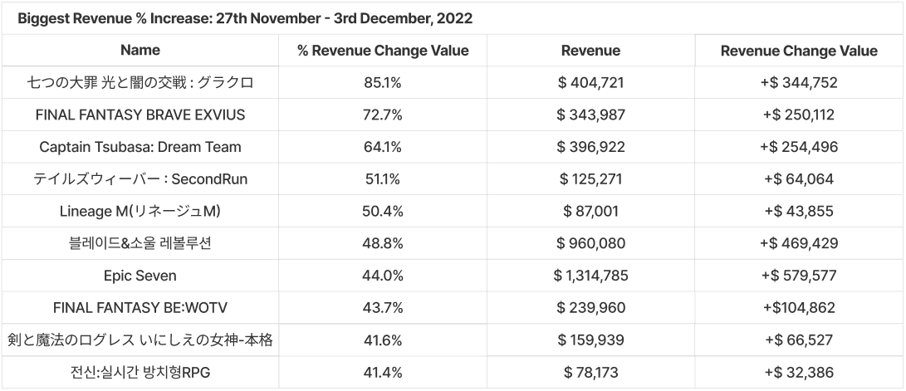906x391 pixels.
Task: Click revenue '$ 1,314,785'
Action: (591, 276)
